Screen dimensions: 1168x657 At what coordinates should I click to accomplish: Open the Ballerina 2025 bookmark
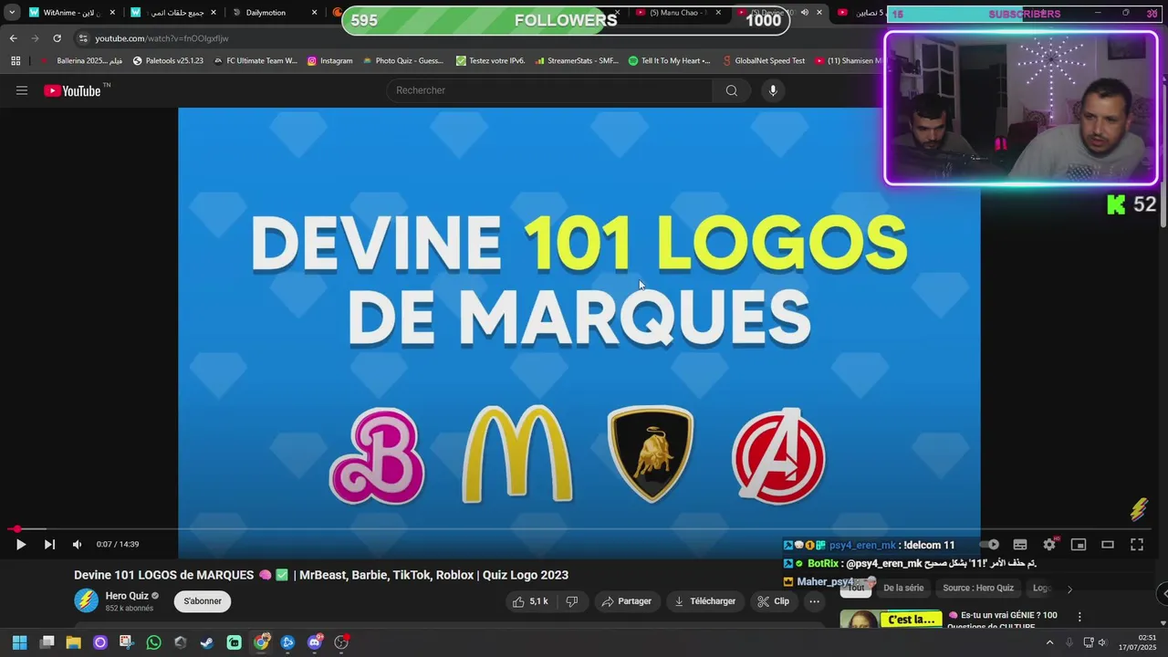(81, 60)
